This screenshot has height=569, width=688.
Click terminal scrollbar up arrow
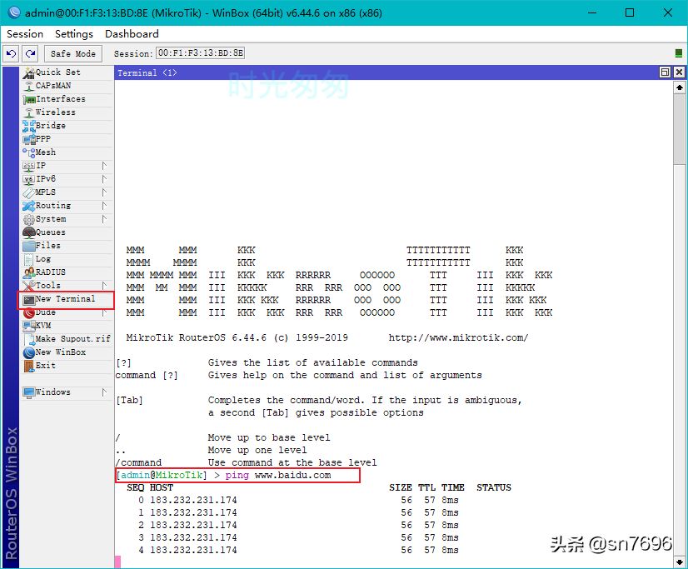680,87
